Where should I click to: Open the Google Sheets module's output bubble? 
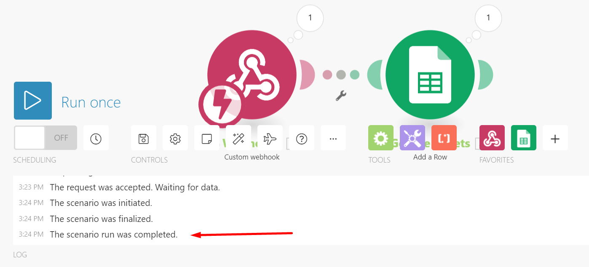[x=488, y=18]
